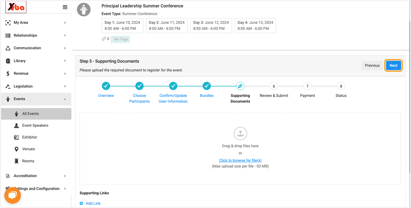Viewport: 411px width, 208px height.
Task: Click the Add Link link
Action: point(93,204)
